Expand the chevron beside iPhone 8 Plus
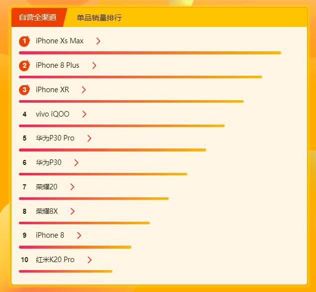This screenshot has width=316, height=292. coord(94,66)
